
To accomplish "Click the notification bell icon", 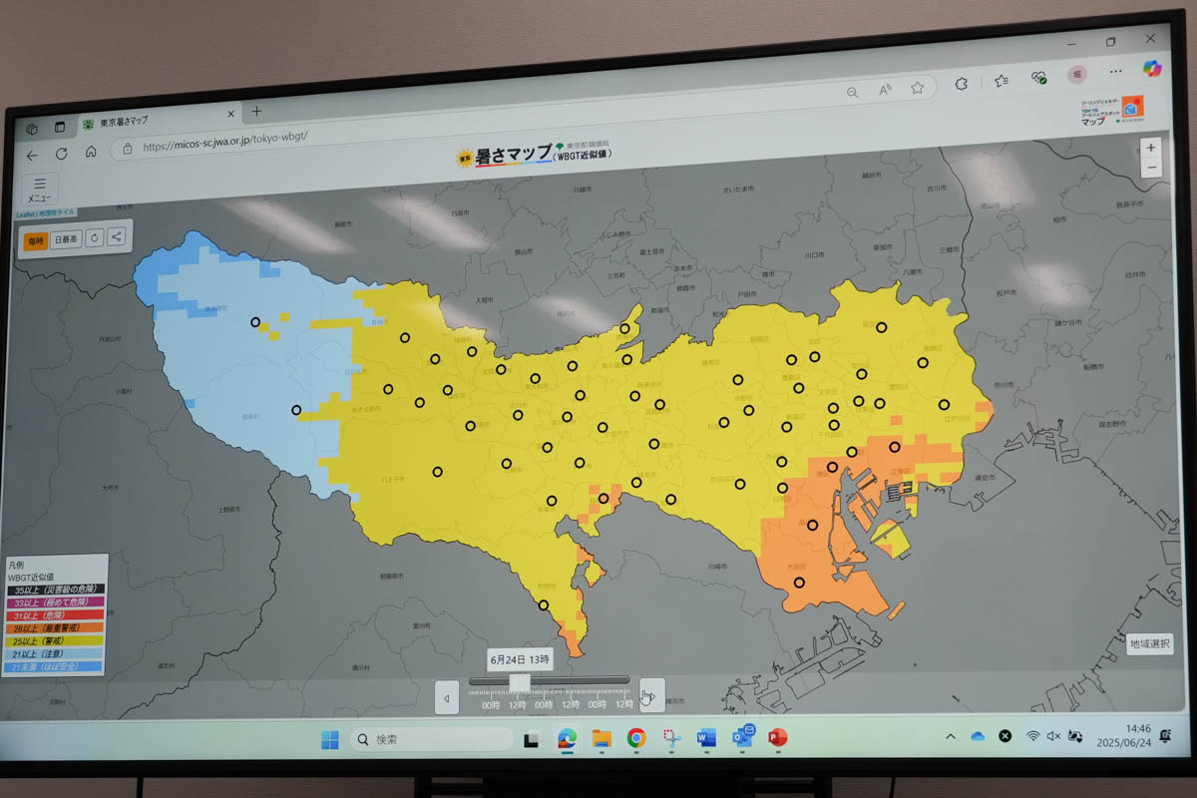I will [x=1167, y=735].
